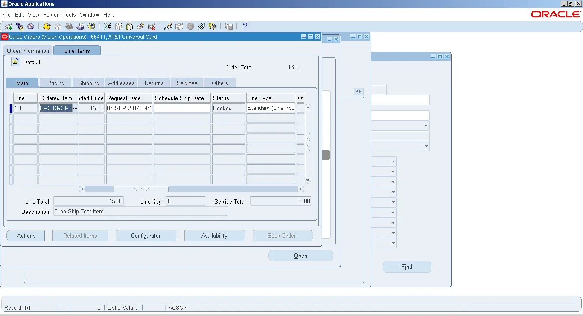Click the horizontal scrollbar left arrow
Image resolution: width=583 pixels, height=316 pixels.
[82, 189]
